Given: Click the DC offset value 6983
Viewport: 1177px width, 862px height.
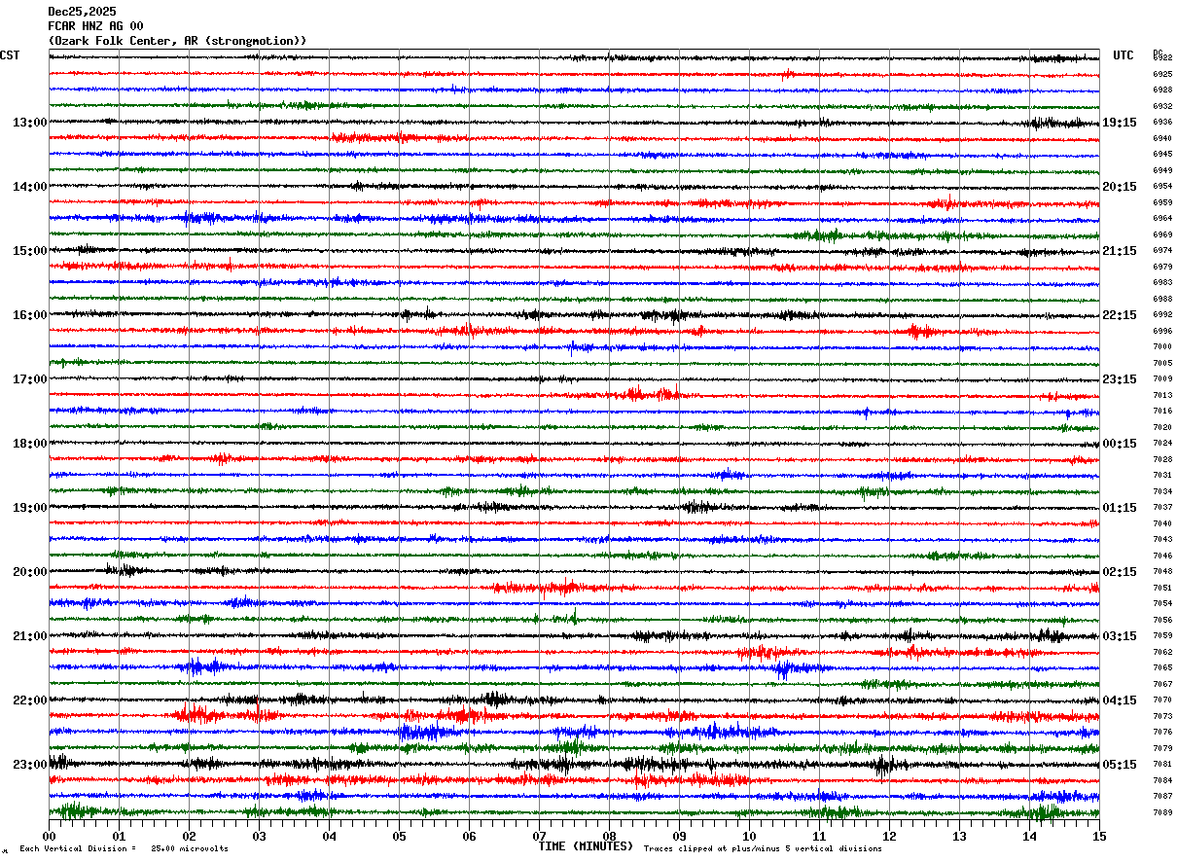Looking at the screenshot, I should 1162,282.
